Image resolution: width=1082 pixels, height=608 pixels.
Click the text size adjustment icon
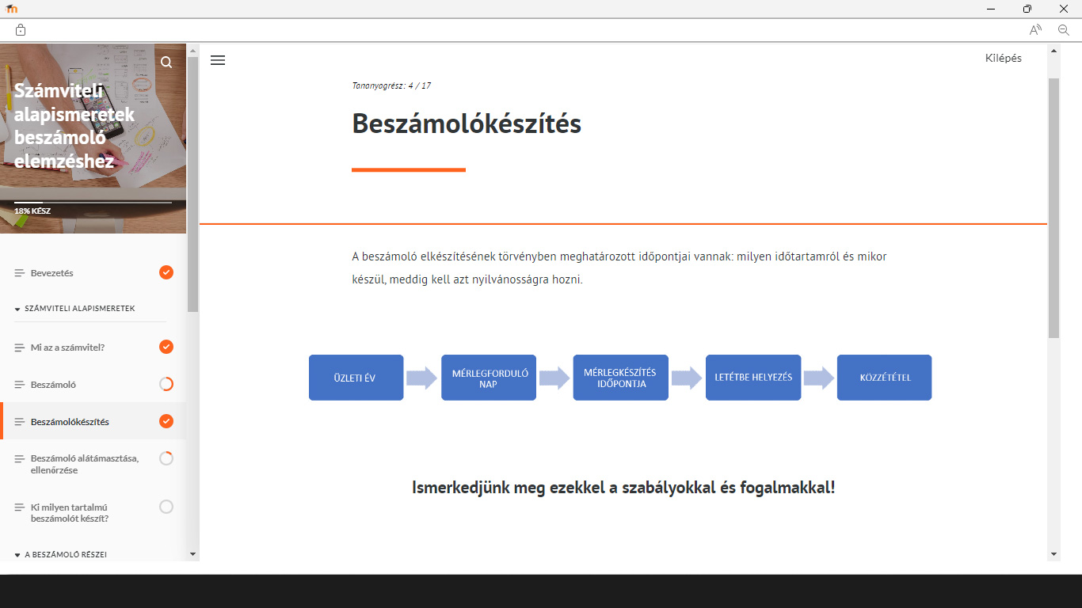[1034, 29]
